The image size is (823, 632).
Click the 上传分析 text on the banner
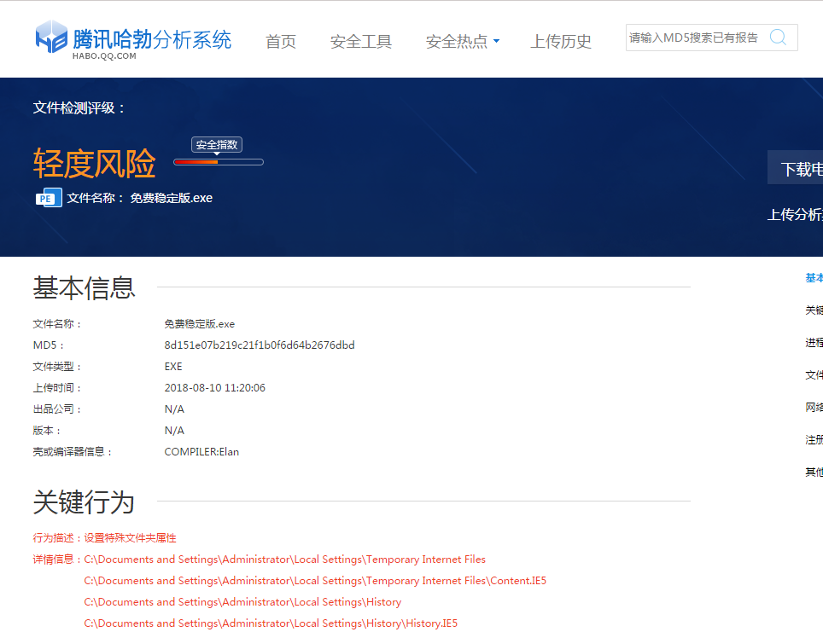(x=795, y=215)
